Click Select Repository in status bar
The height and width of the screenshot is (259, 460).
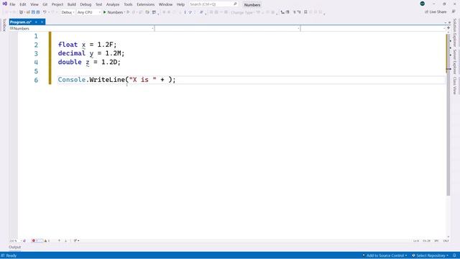pos(430,256)
